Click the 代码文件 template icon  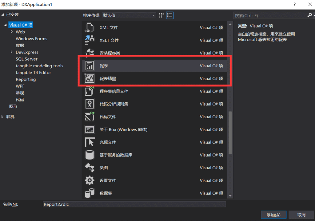[90, 116]
